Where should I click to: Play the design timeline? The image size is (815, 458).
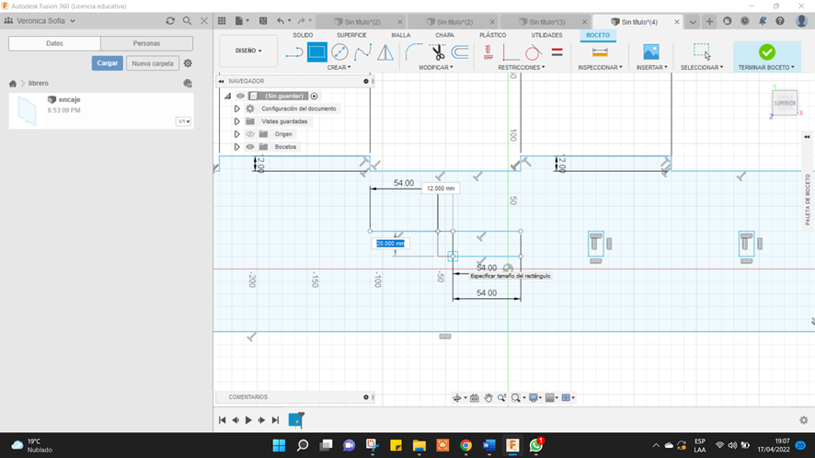[x=248, y=420]
